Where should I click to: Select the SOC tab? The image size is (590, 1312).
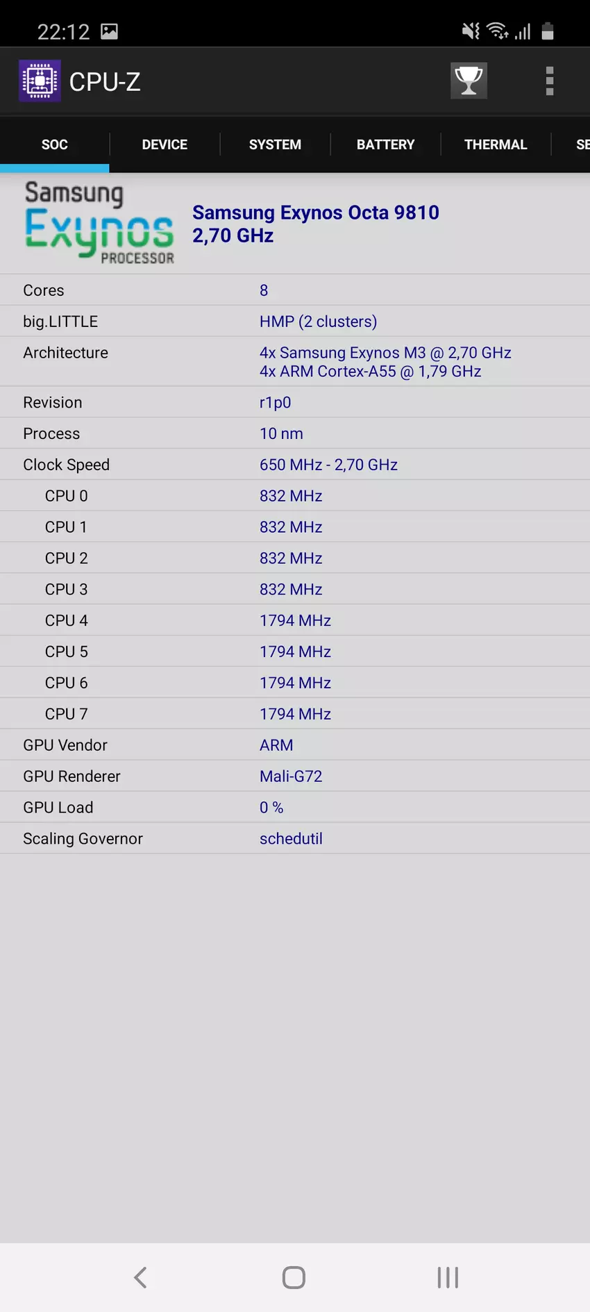54,144
